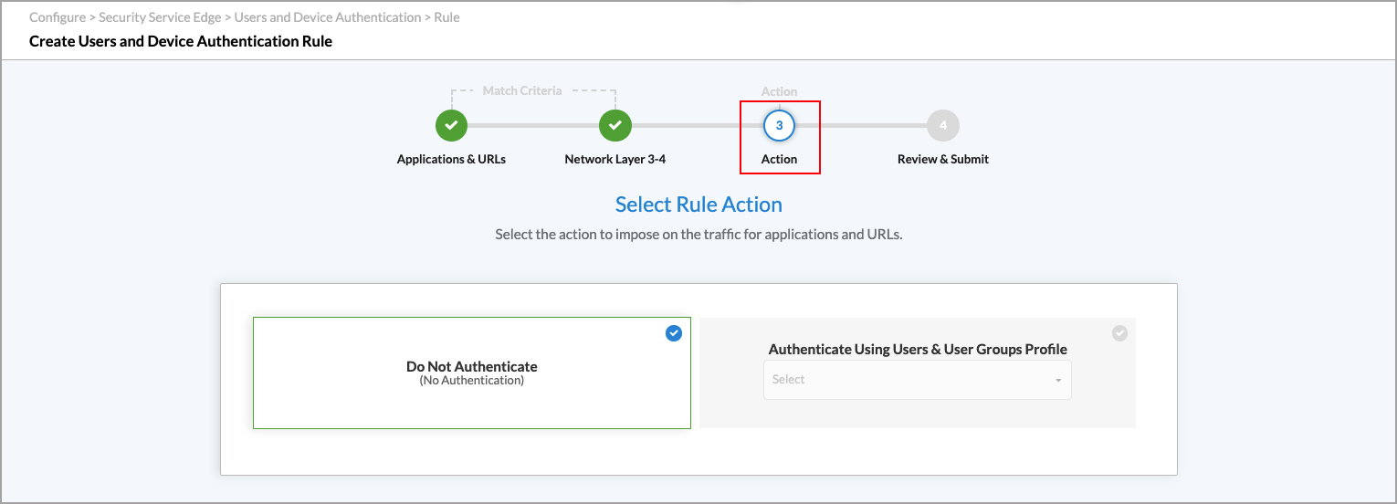Viewport: 1397px width, 504px height.
Task: Click the Applications & URLs completed step checkmark
Action: click(x=451, y=125)
